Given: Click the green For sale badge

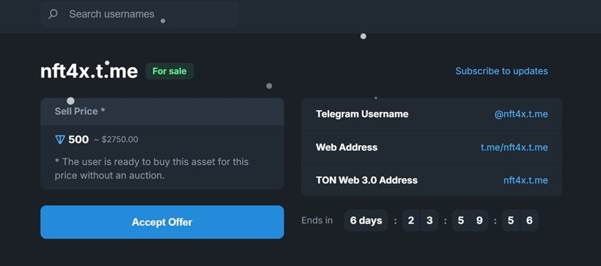Looking at the screenshot, I should coord(169,71).
